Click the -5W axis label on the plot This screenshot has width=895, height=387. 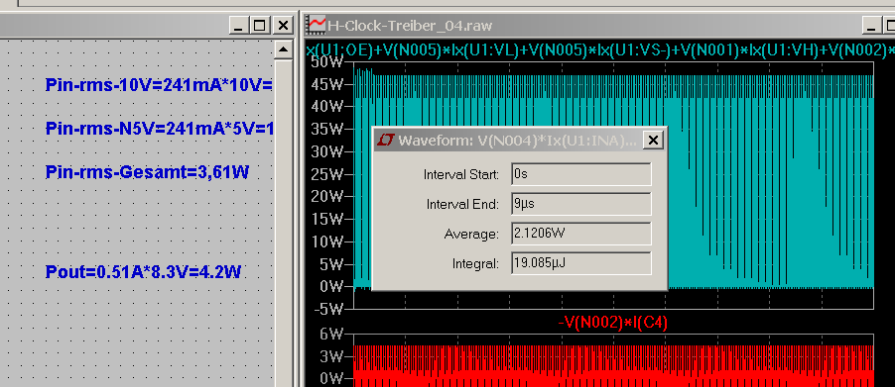[x=328, y=309]
